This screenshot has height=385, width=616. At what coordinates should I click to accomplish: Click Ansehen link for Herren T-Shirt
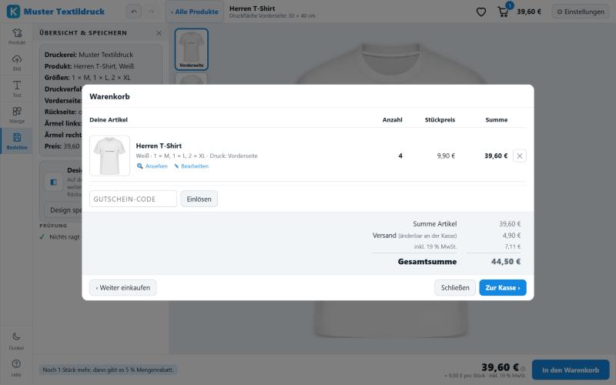[x=152, y=166]
